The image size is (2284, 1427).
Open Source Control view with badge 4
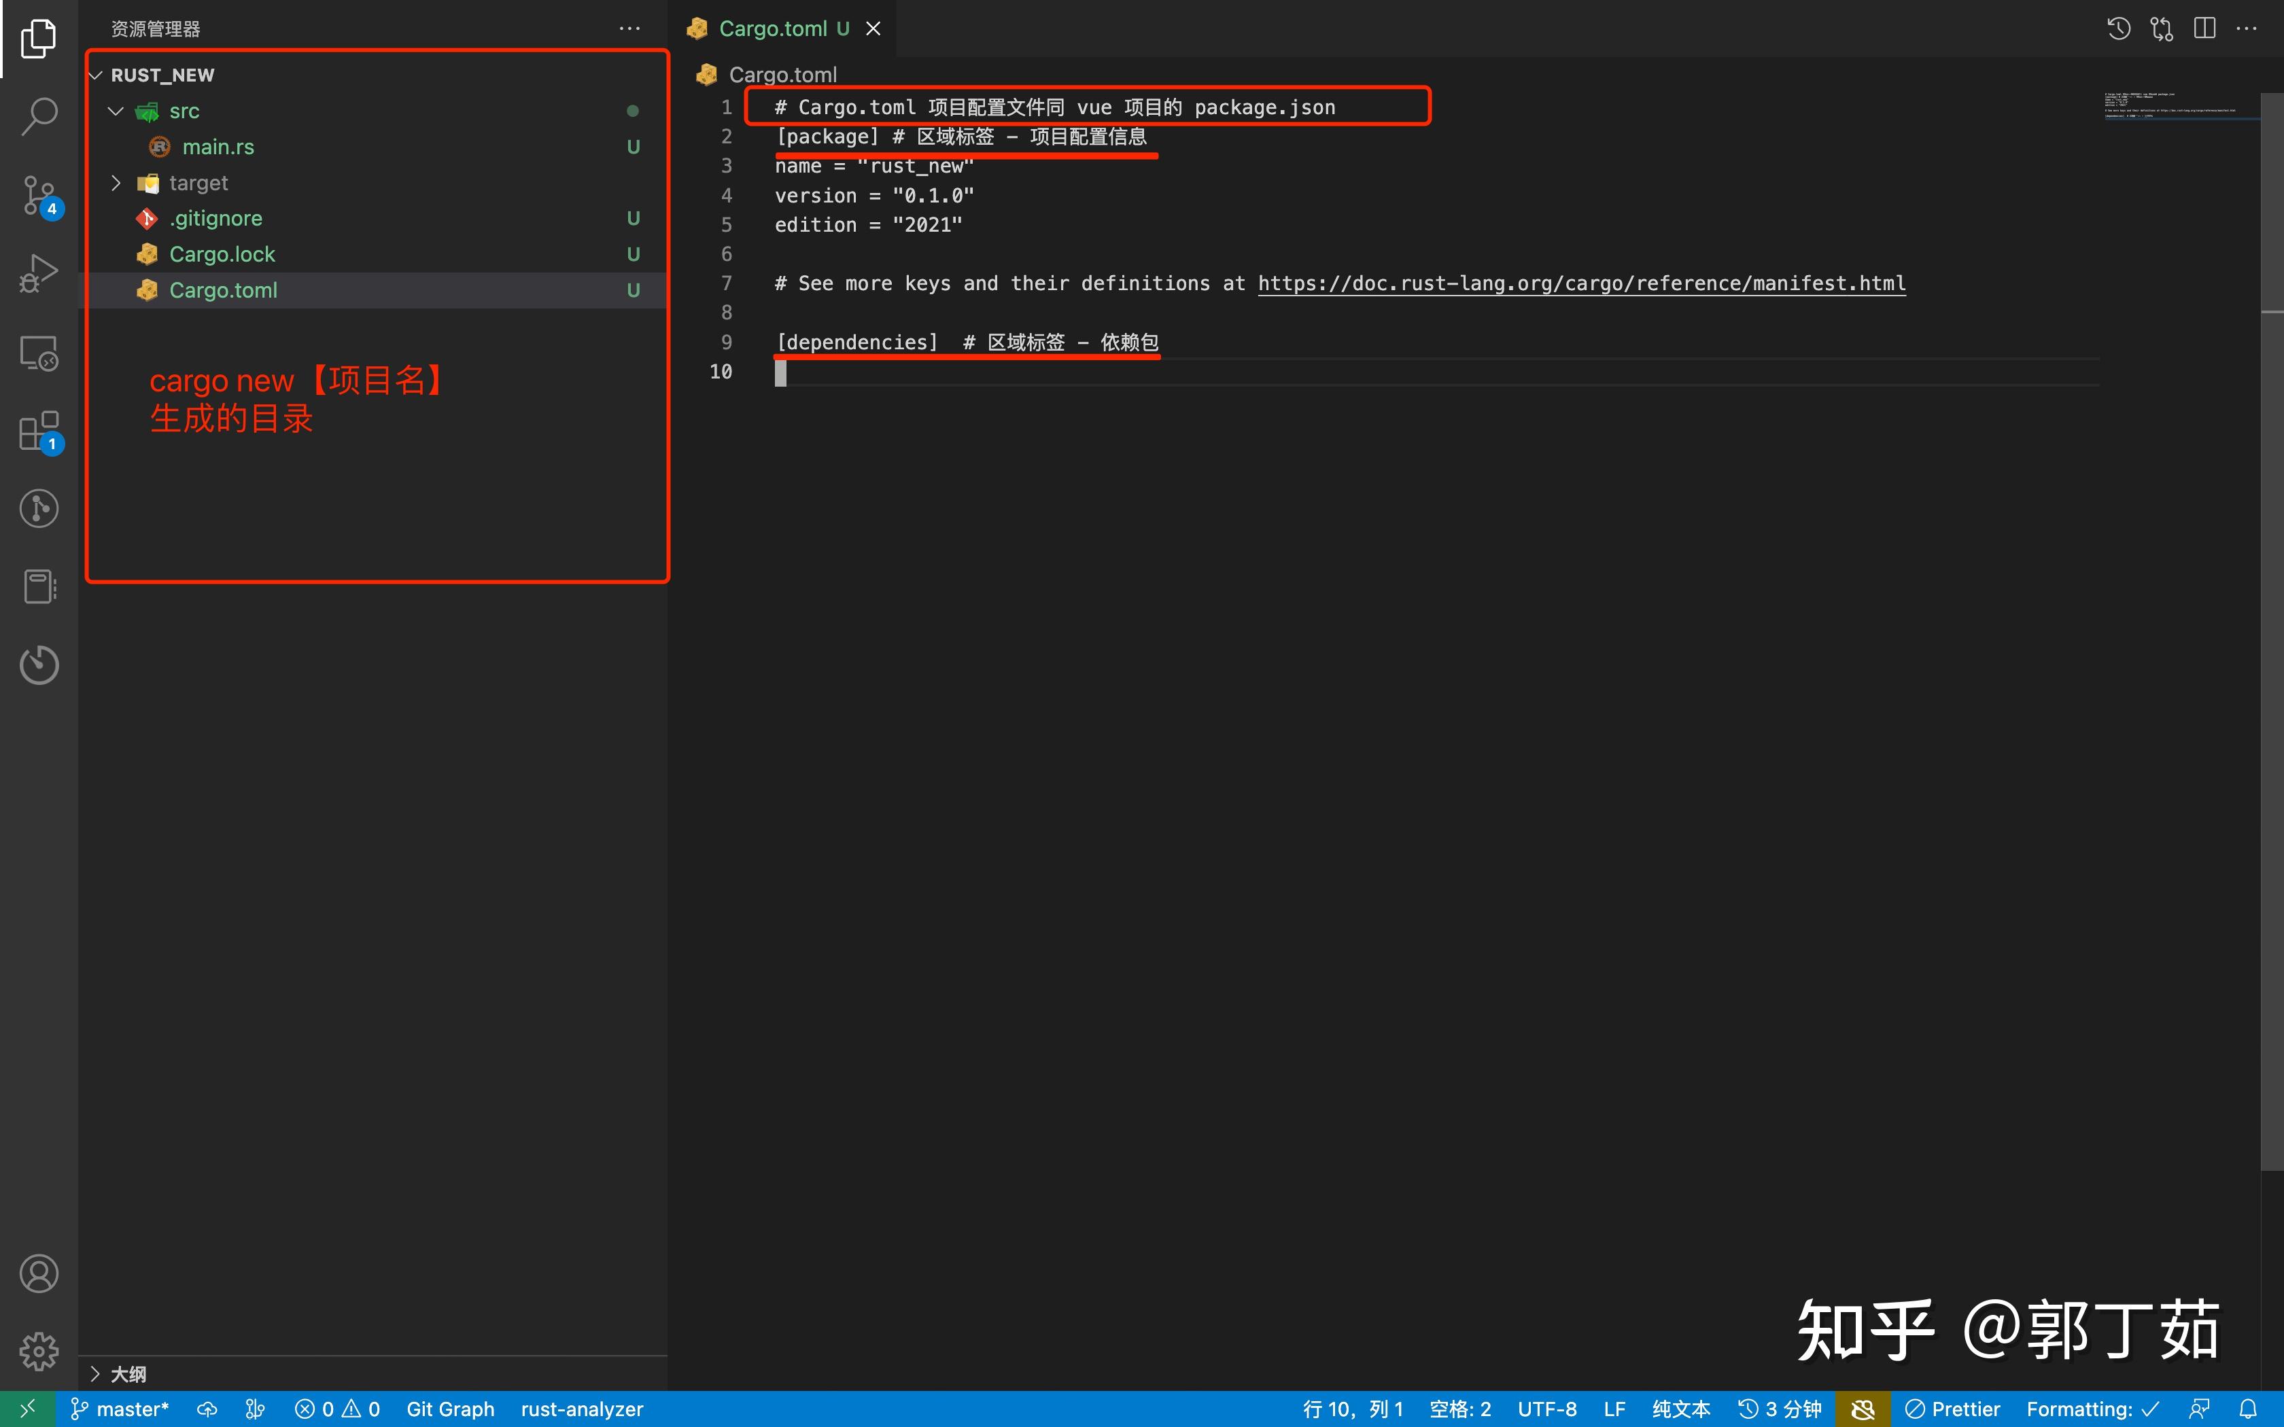[x=39, y=194]
